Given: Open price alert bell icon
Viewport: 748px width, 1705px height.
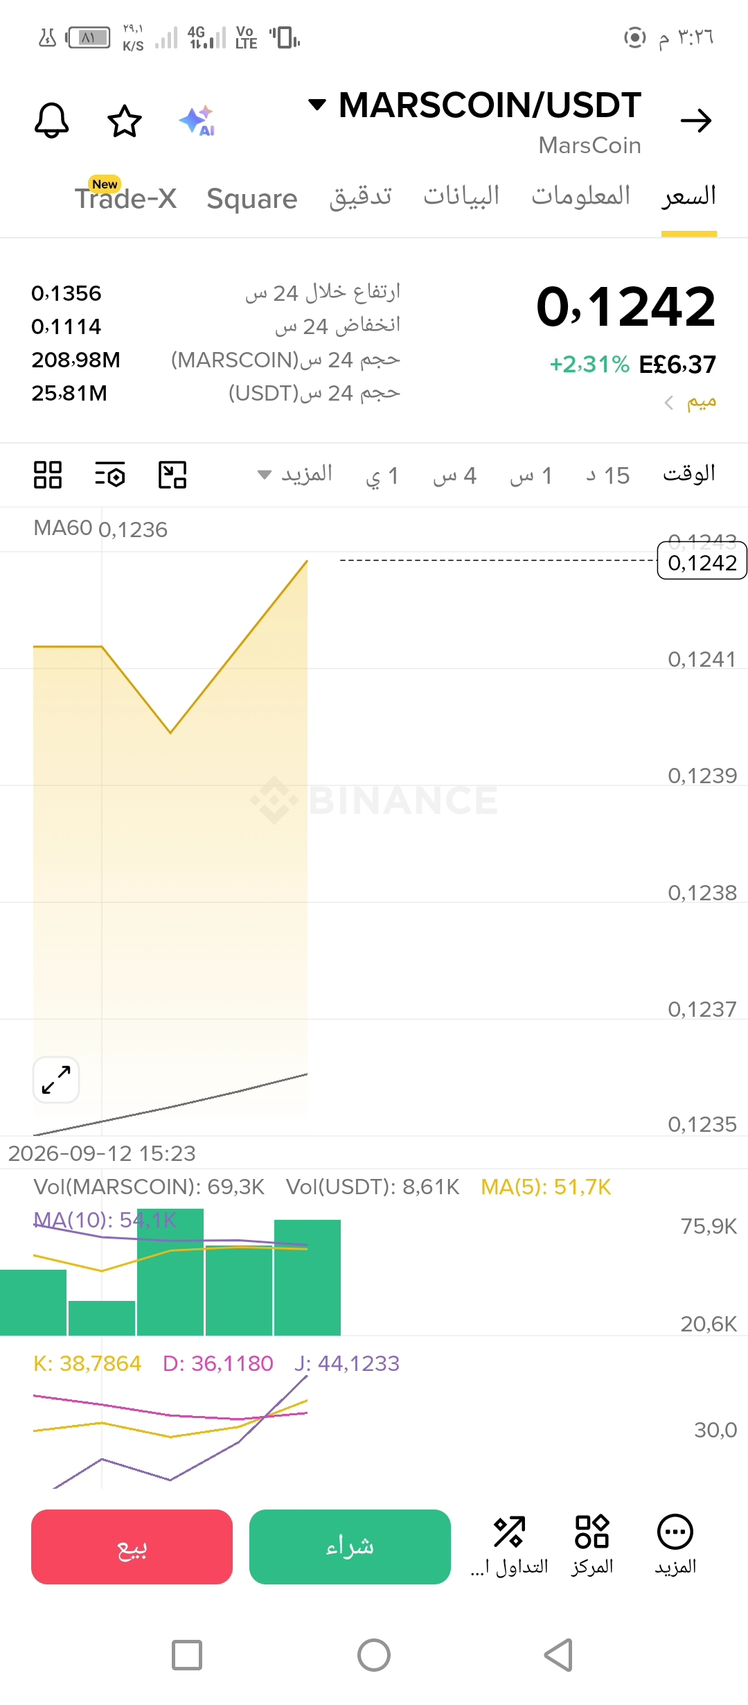Looking at the screenshot, I should pos(52,121).
